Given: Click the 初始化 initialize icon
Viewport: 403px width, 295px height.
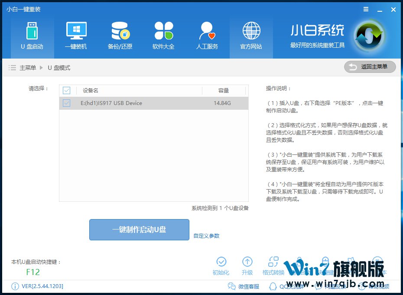Looking at the screenshot, I should pos(221,265).
